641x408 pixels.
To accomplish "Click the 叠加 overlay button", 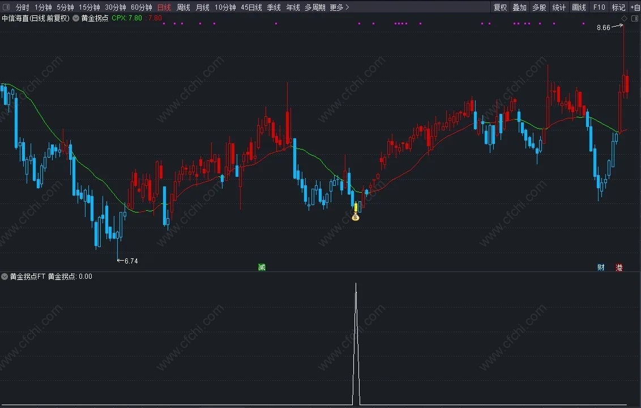I will tap(519, 7).
